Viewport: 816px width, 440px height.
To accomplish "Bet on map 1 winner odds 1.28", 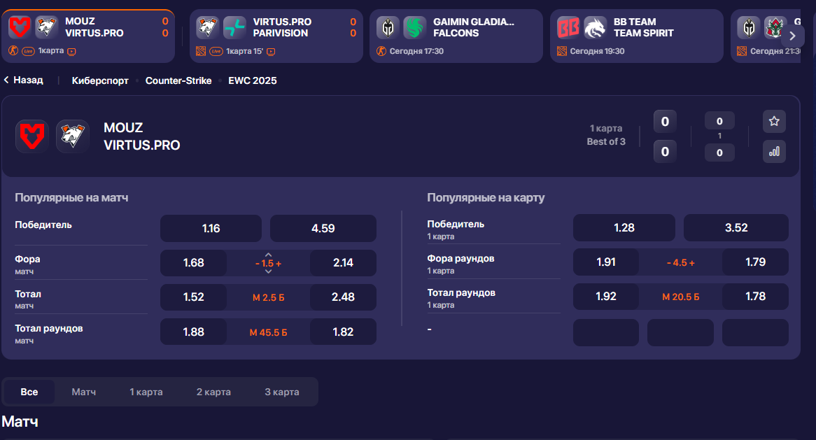I will [624, 228].
